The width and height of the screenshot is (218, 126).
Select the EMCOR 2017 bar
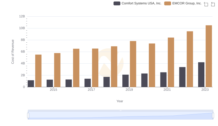(x=95, y=68)
